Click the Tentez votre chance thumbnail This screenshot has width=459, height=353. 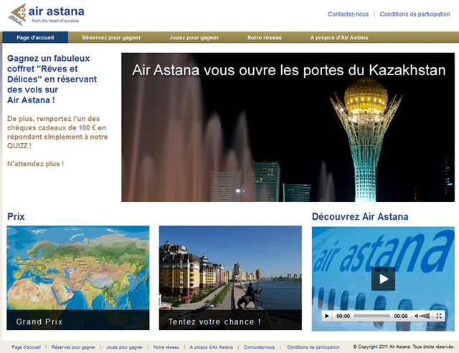[x=230, y=278]
